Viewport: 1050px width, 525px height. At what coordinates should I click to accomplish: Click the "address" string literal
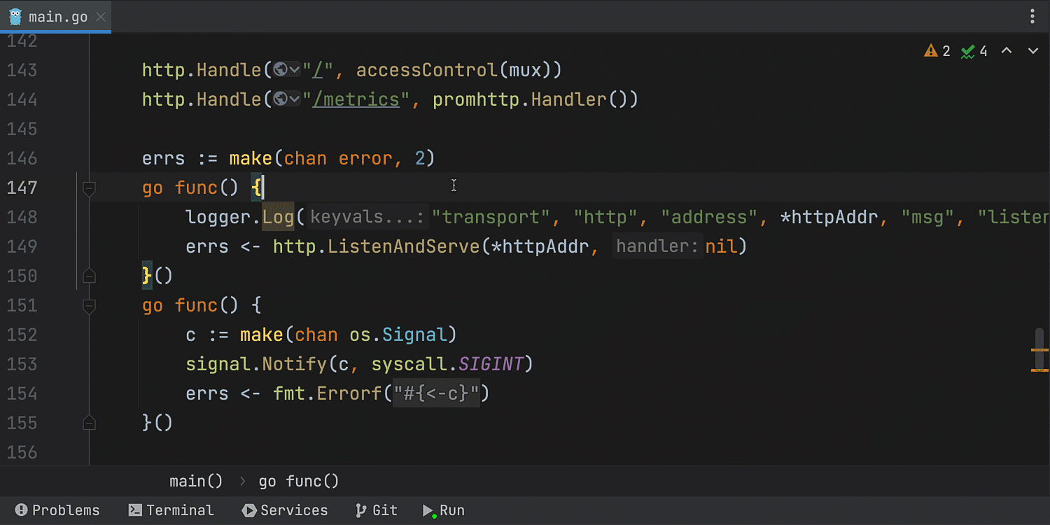(710, 217)
